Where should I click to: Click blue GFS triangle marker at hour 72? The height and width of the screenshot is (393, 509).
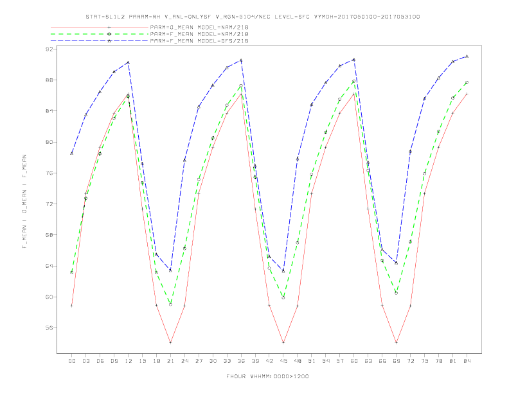(410, 152)
